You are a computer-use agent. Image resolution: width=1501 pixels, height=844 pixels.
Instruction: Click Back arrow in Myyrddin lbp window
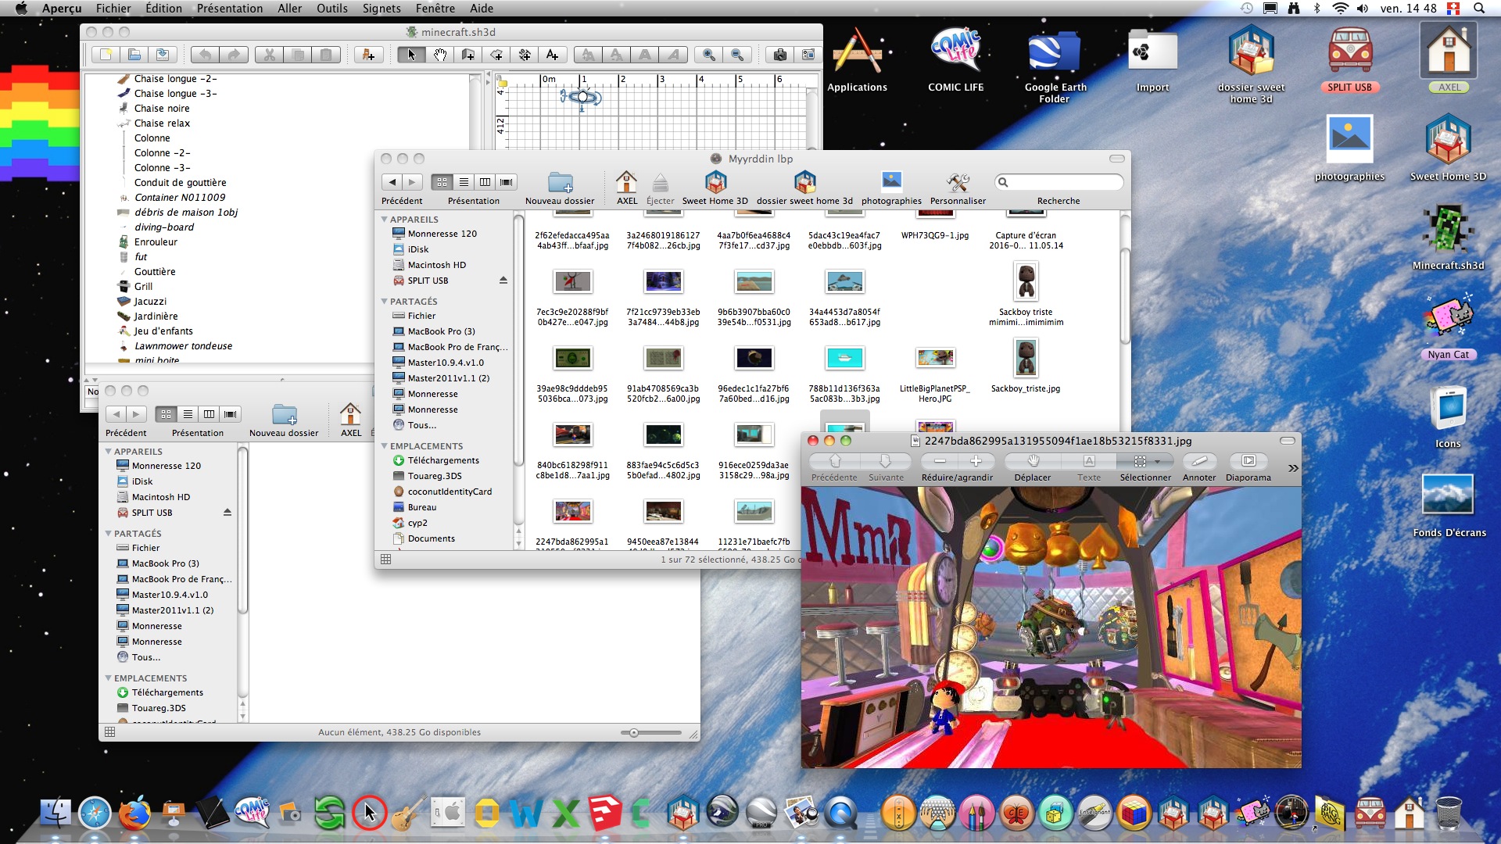392,182
